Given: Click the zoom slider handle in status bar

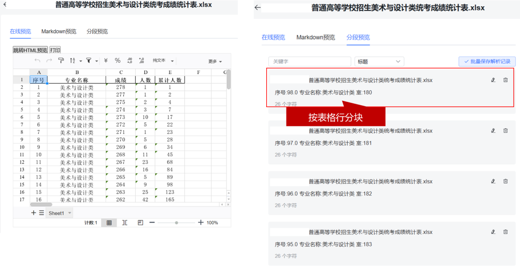Looking at the screenshot, I should pos(177,223).
